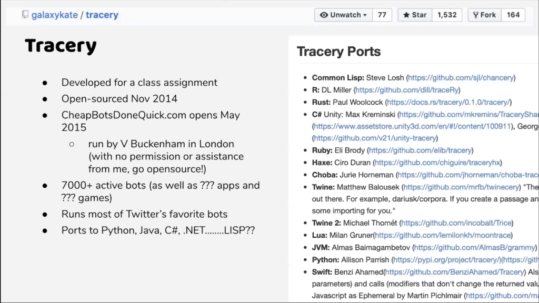Image resolution: width=539 pixels, height=303 pixels.
Task: Open the C# Unity mkremins GitHub link
Action: (469, 114)
